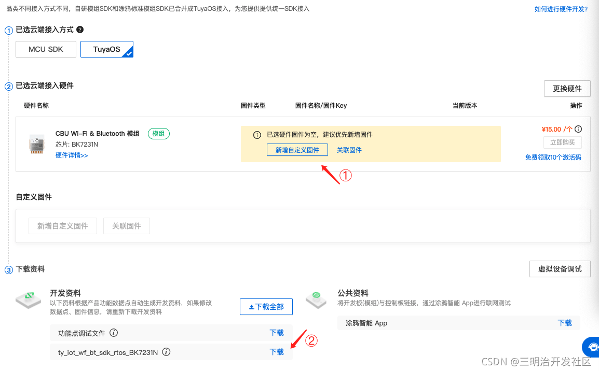Click the CBU module thumbnail image
599x371 pixels.
(x=37, y=144)
